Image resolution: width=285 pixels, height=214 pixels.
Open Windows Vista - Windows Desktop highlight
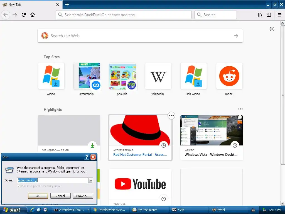[x=212, y=138]
